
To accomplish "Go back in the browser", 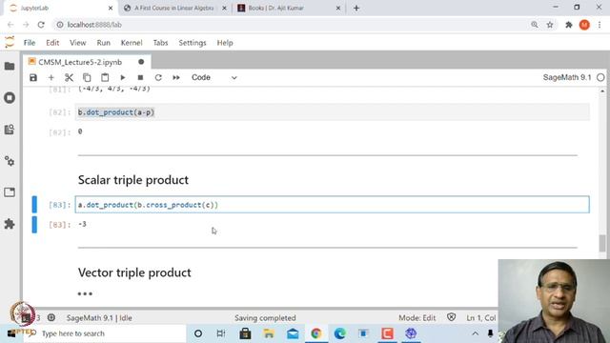I will coord(10,25).
